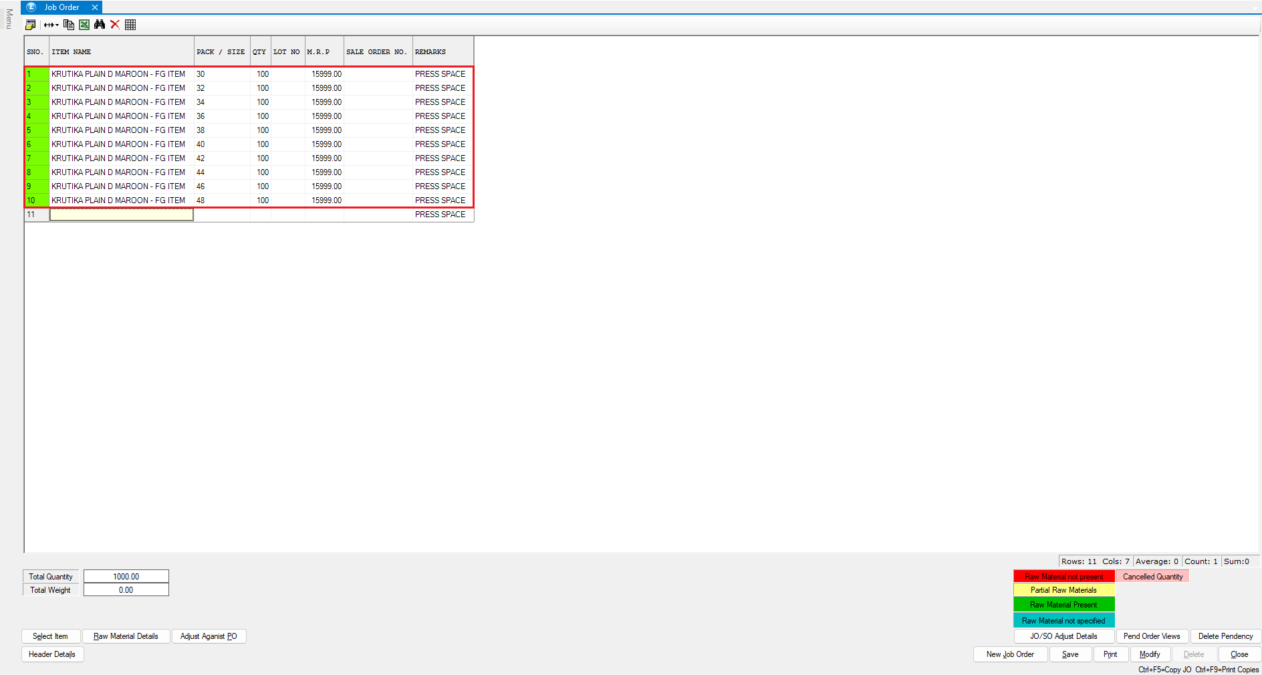The image size is (1262, 675).
Task: Click the red X delete toolbar icon
Action: click(115, 25)
